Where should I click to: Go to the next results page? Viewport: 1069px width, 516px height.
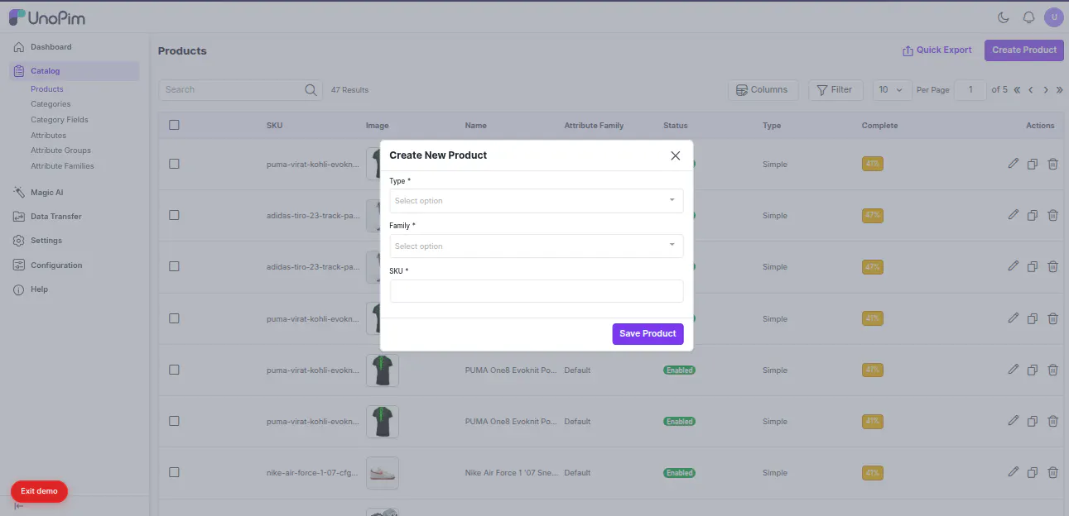pos(1046,89)
